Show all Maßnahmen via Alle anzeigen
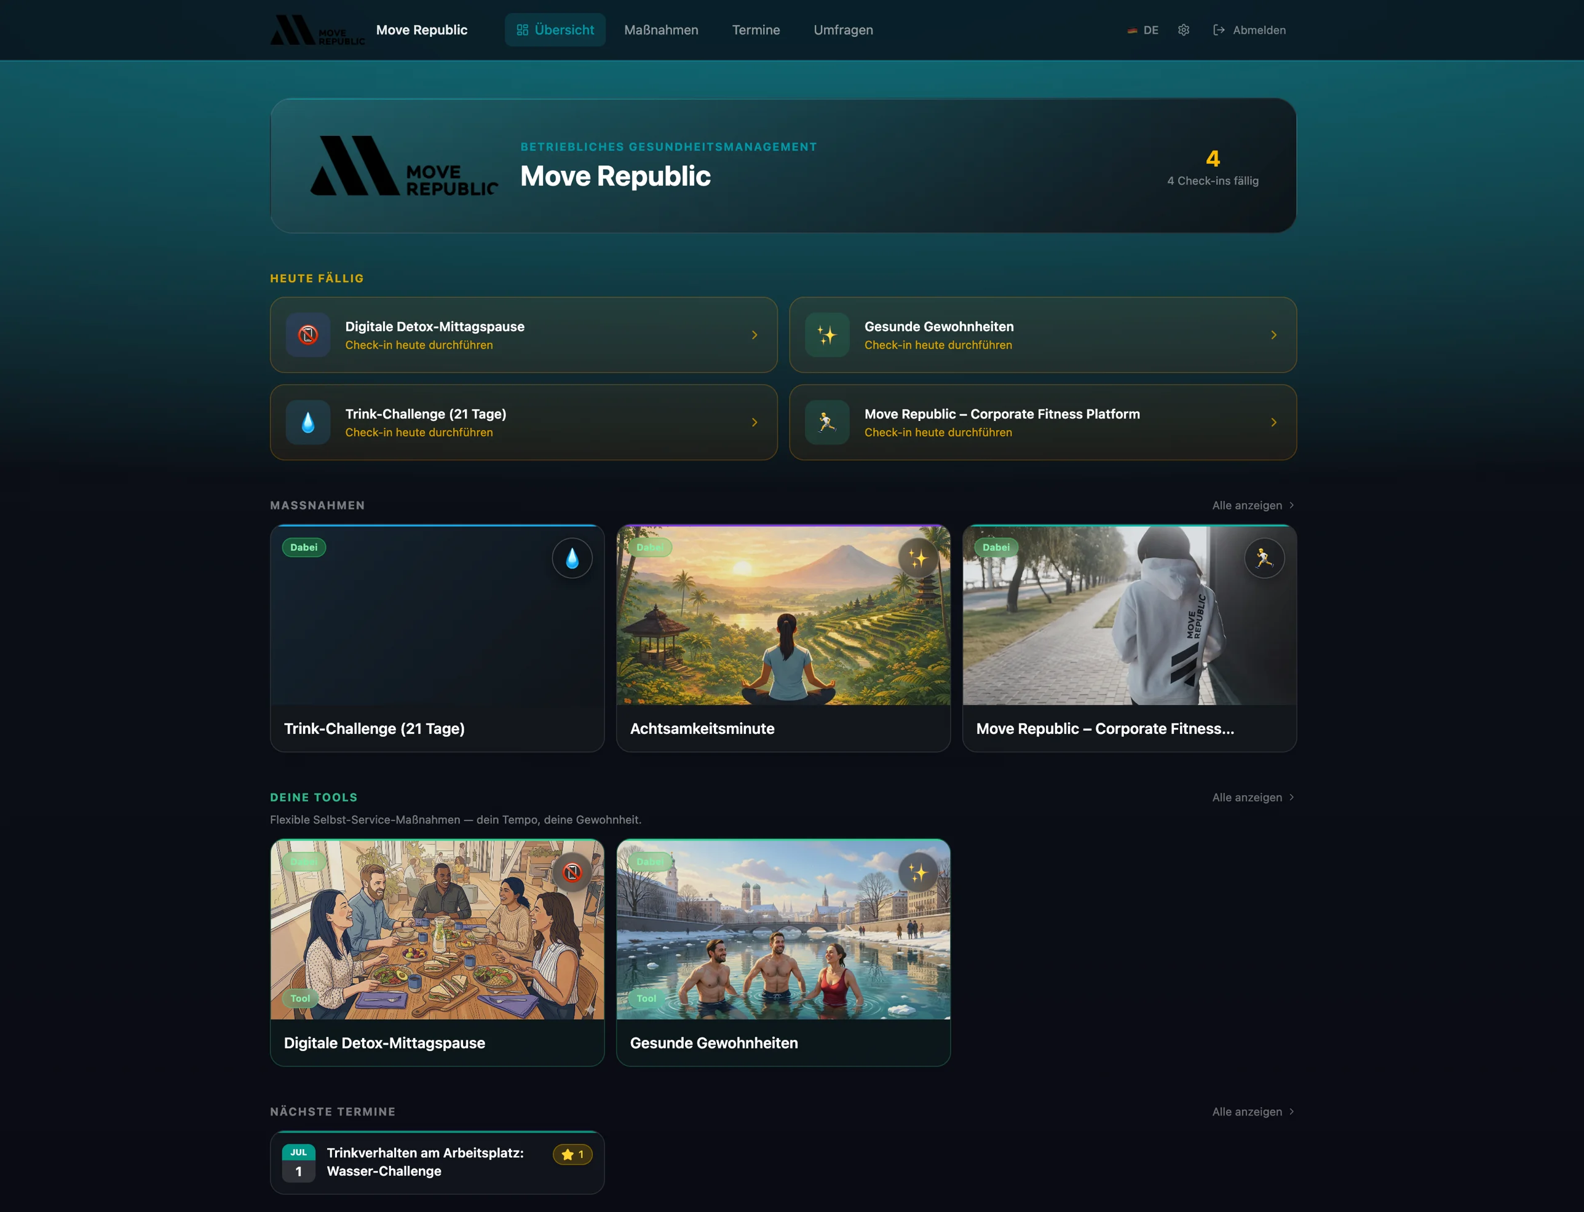Image resolution: width=1584 pixels, height=1212 pixels. [x=1254, y=505]
